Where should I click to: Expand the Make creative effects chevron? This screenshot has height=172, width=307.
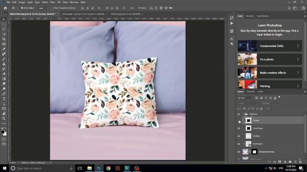(297, 73)
